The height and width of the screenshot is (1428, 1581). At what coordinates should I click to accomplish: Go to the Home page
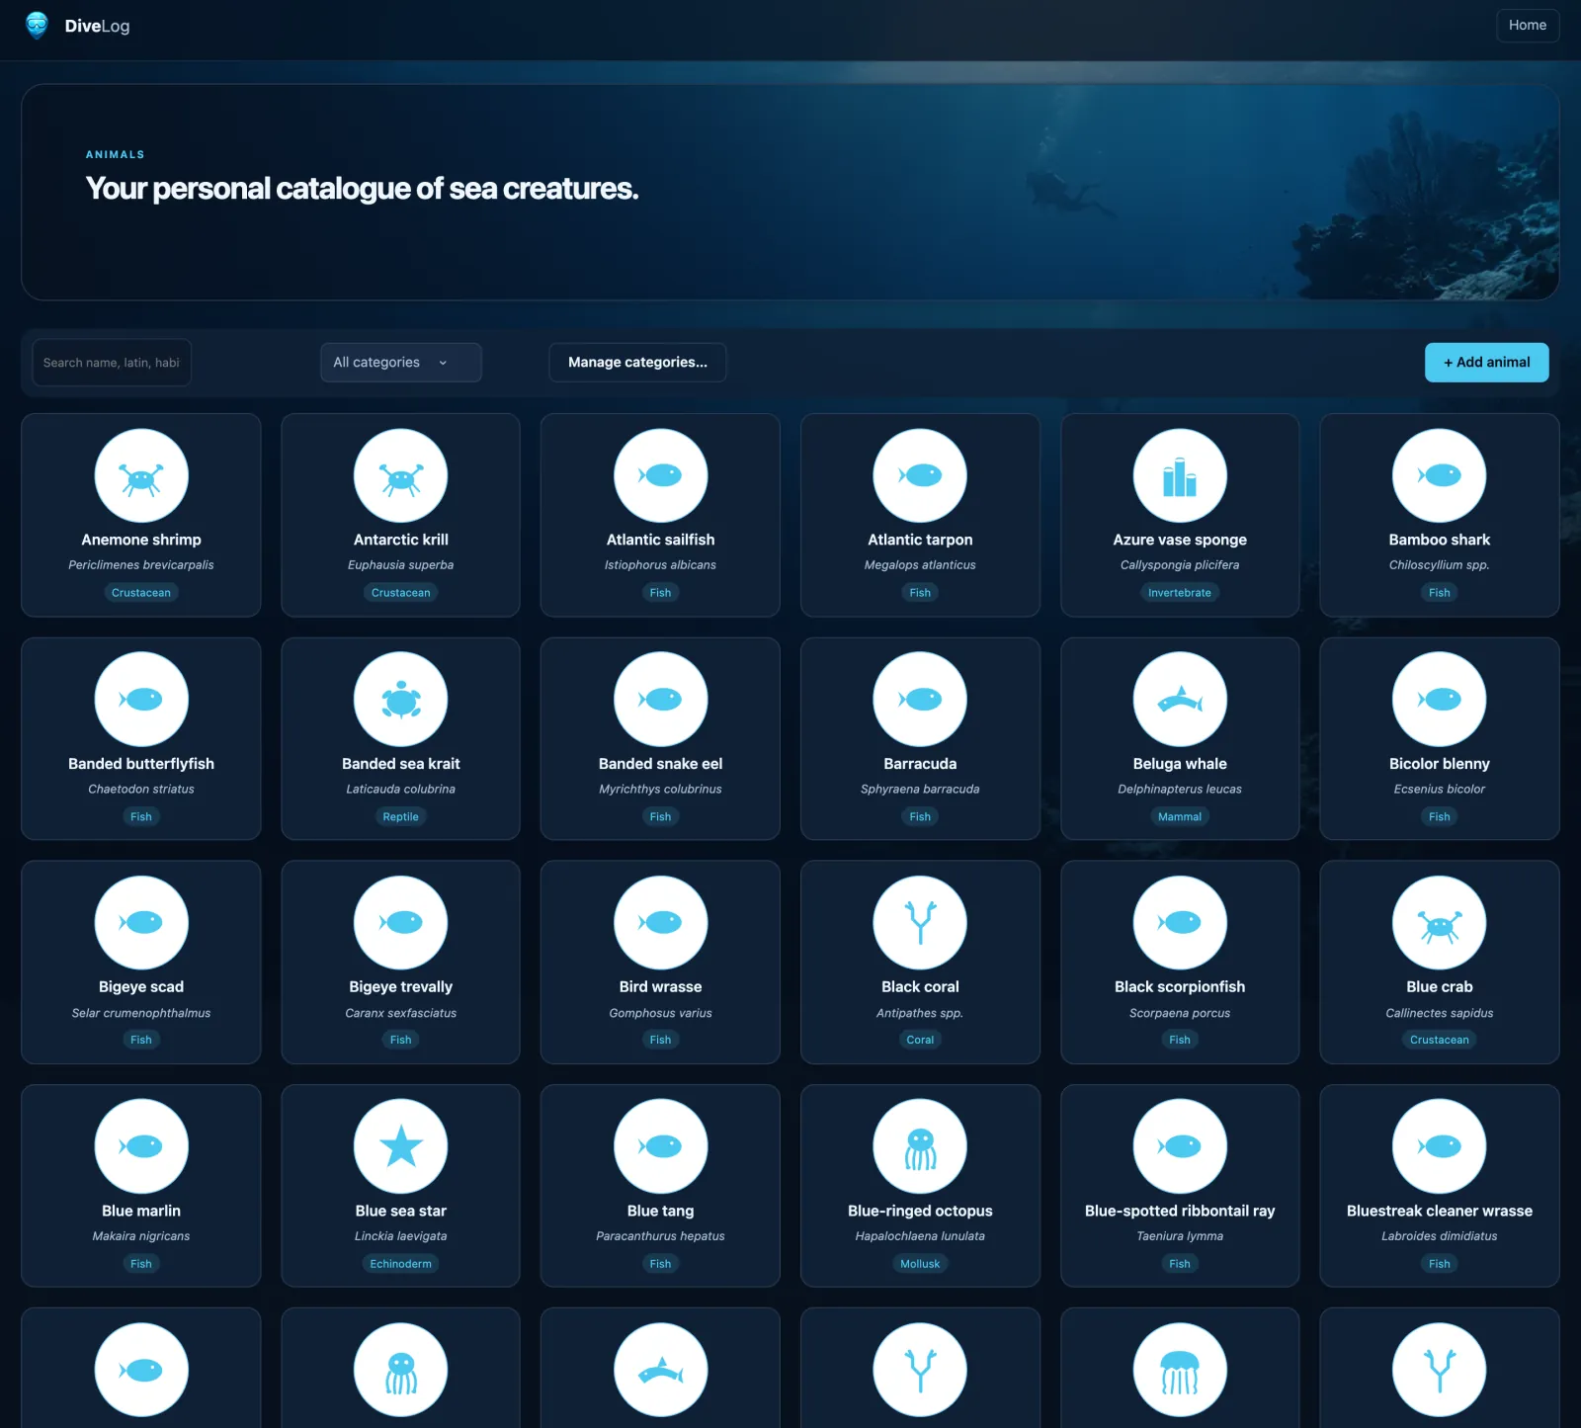pos(1528,26)
